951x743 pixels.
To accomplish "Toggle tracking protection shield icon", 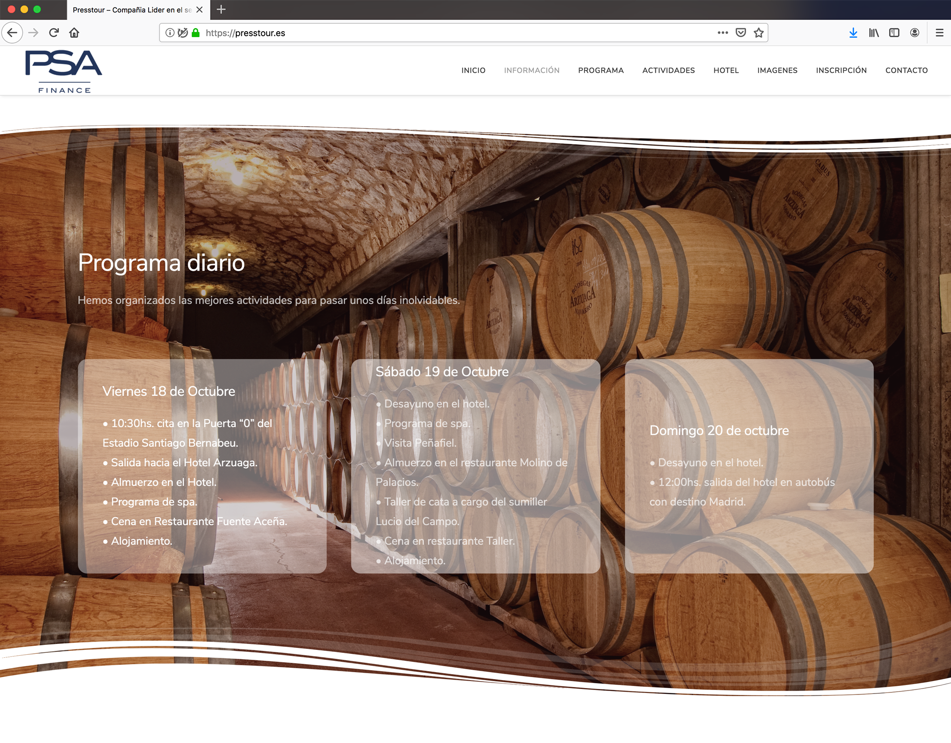I will [x=183, y=33].
